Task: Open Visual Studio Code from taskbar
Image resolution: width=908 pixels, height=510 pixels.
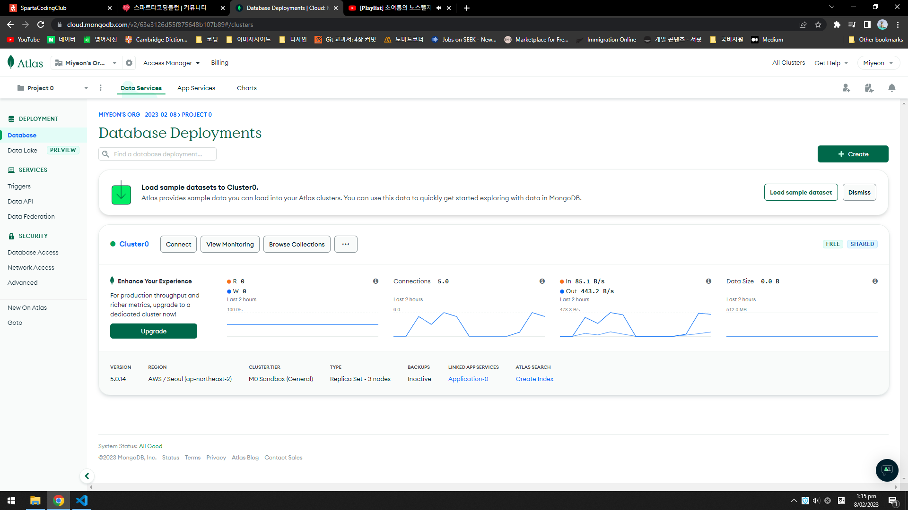Action: coord(82,501)
